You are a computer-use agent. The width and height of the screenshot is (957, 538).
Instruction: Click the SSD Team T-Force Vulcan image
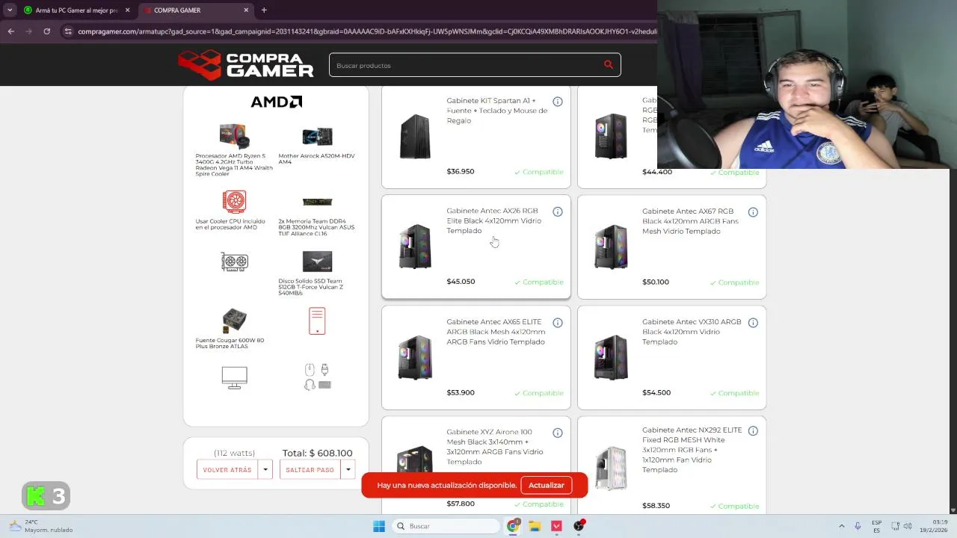pyautogui.click(x=317, y=262)
